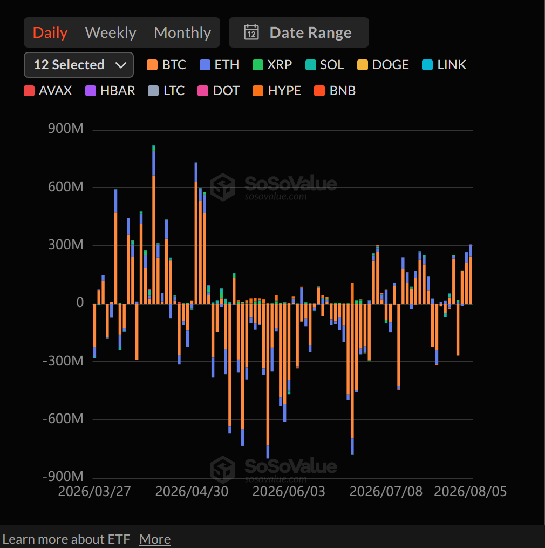Hide the XRP series in the legend
The height and width of the screenshot is (548, 545).
[272, 65]
